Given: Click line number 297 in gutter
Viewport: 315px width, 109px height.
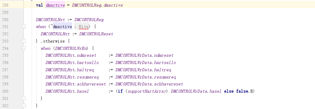Looking at the screenshot, I should tap(5, 70).
